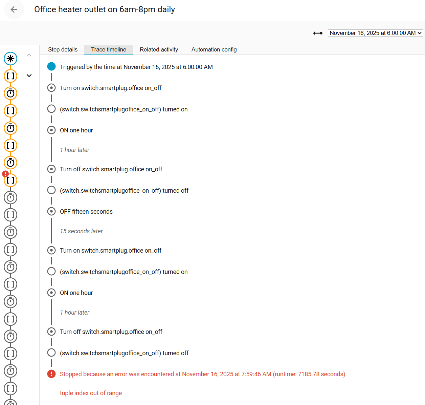The image size is (425, 405).
Task: Click the blue trigger marker in timeline
Action: tap(51, 67)
